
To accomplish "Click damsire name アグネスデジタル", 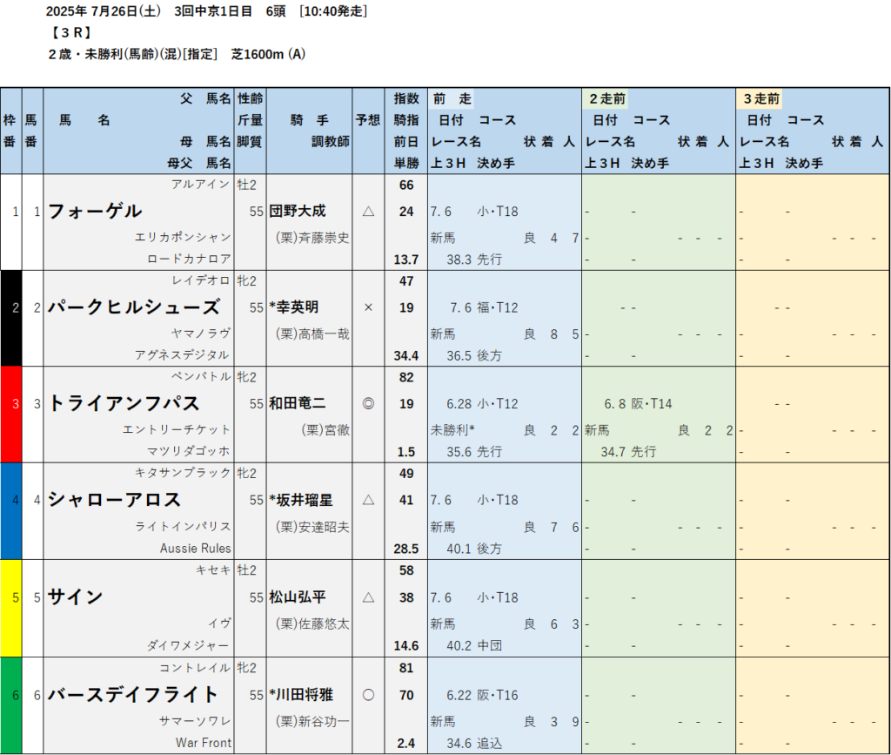I will click(183, 354).
